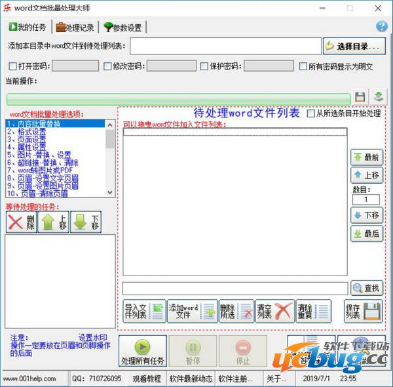Move the file down with blue 下移
The image size is (393, 387).
point(367,215)
